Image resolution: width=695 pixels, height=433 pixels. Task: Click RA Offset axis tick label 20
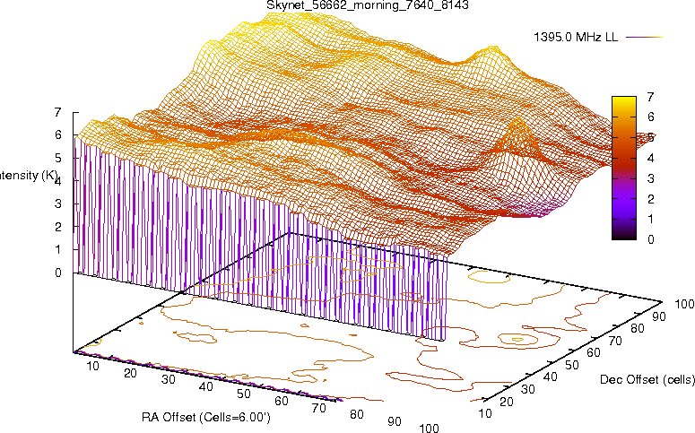coord(130,373)
